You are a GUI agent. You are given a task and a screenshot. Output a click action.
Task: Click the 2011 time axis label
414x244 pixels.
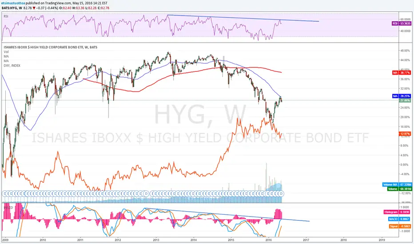click(x=80, y=240)
